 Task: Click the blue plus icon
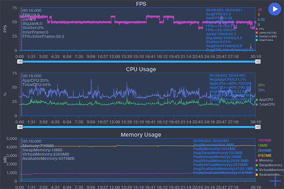275,180
